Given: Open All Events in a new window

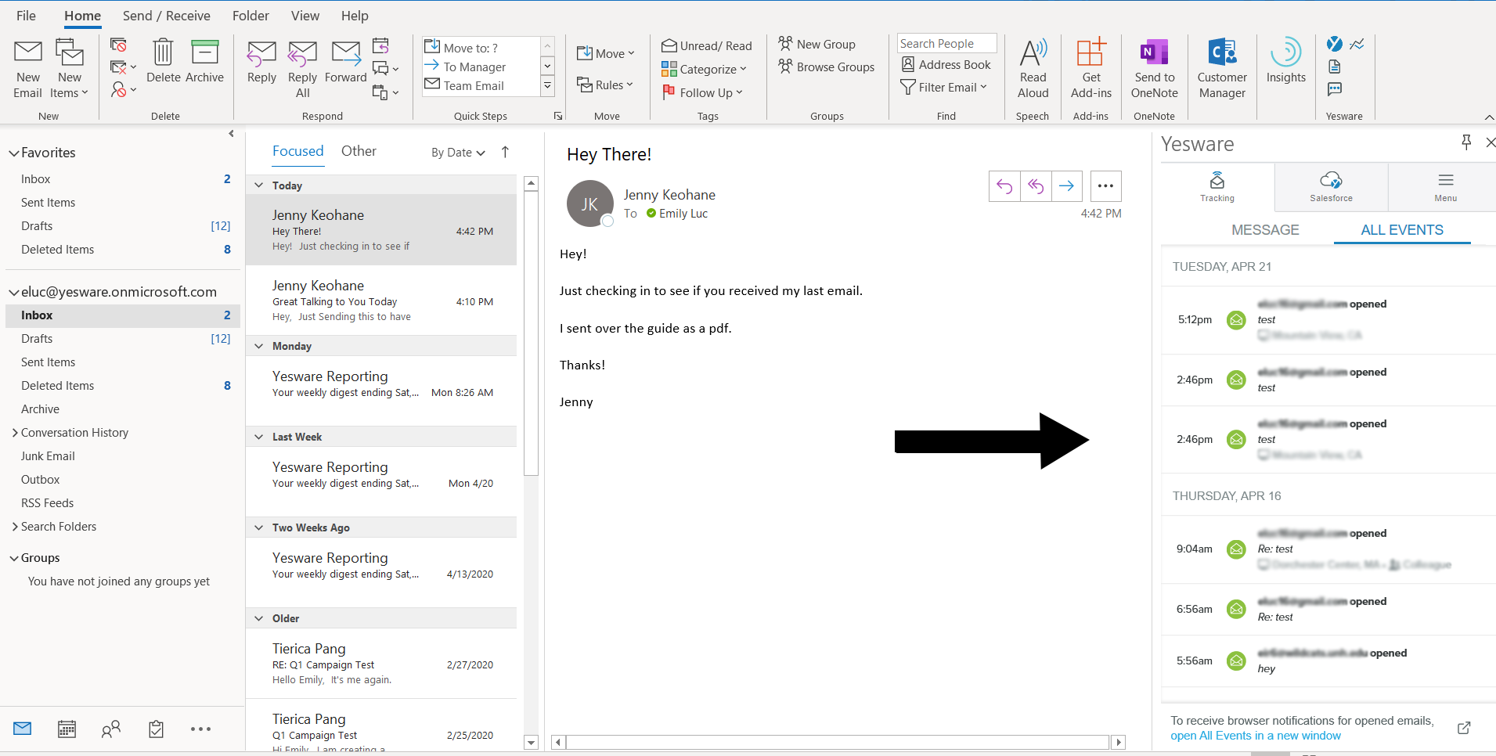Looking at the screenshot, I should [x=1256, y=735].
